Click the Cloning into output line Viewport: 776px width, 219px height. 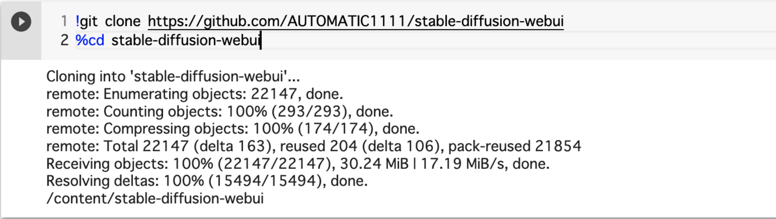[x=173, y=77]
